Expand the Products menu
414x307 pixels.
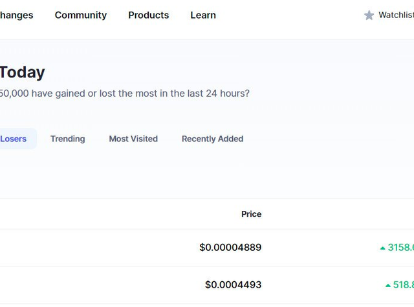click(148, 15)
